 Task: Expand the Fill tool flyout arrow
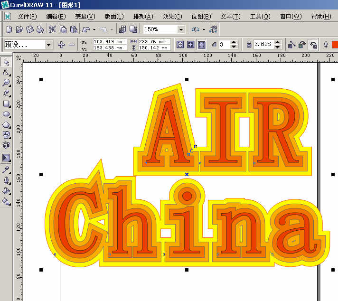tap(10, 194)
